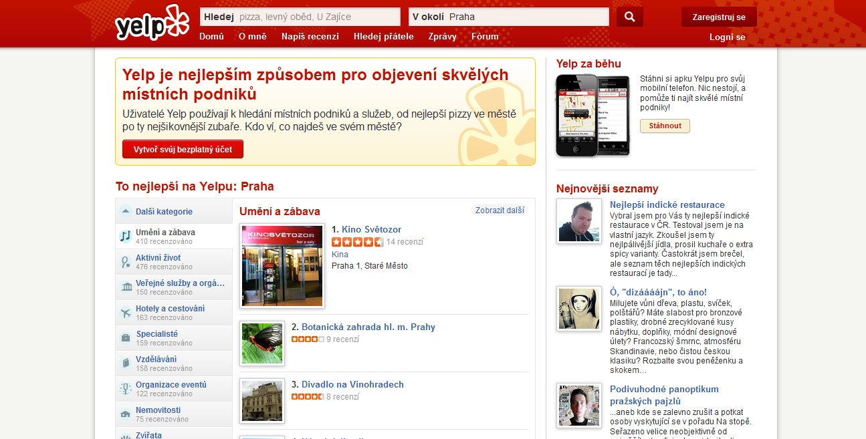Select the Umění a zábava category tab
Viewport: 866px width, 439px height.
pos(174,237)
